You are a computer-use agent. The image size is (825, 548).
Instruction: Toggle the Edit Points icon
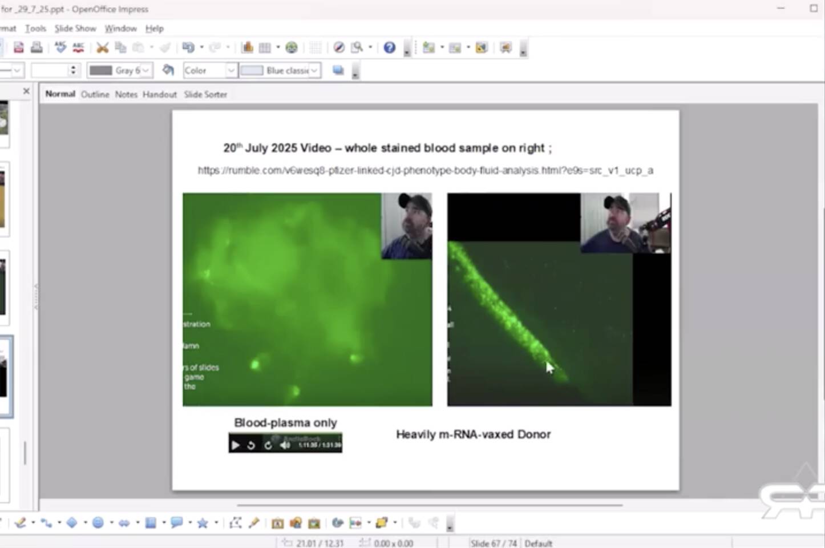tap(236, 522)
